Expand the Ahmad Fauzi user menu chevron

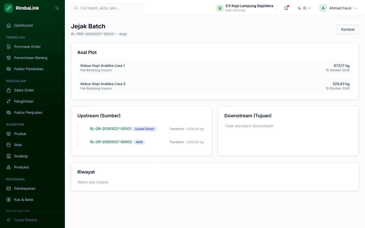[x=355, y=8]
